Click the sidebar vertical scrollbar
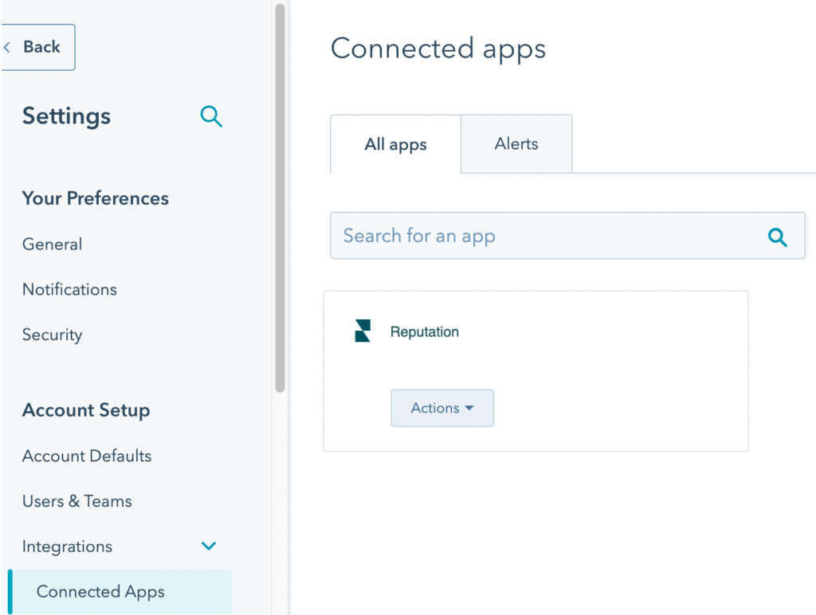This screenshot has width=816, height=615. (x=280, y=199)
